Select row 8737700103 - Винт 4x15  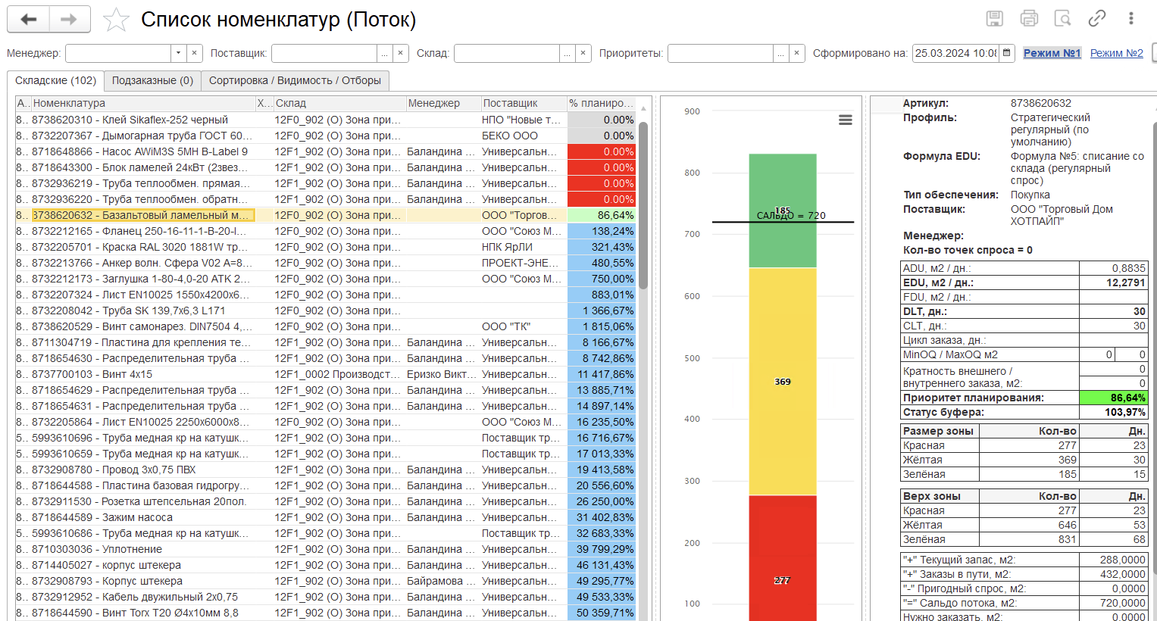click(325, 374)
